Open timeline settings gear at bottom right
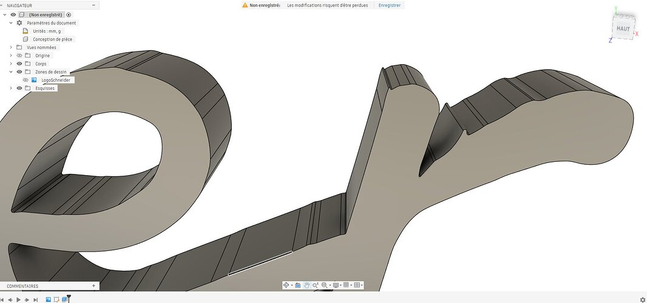 [643, 300]
